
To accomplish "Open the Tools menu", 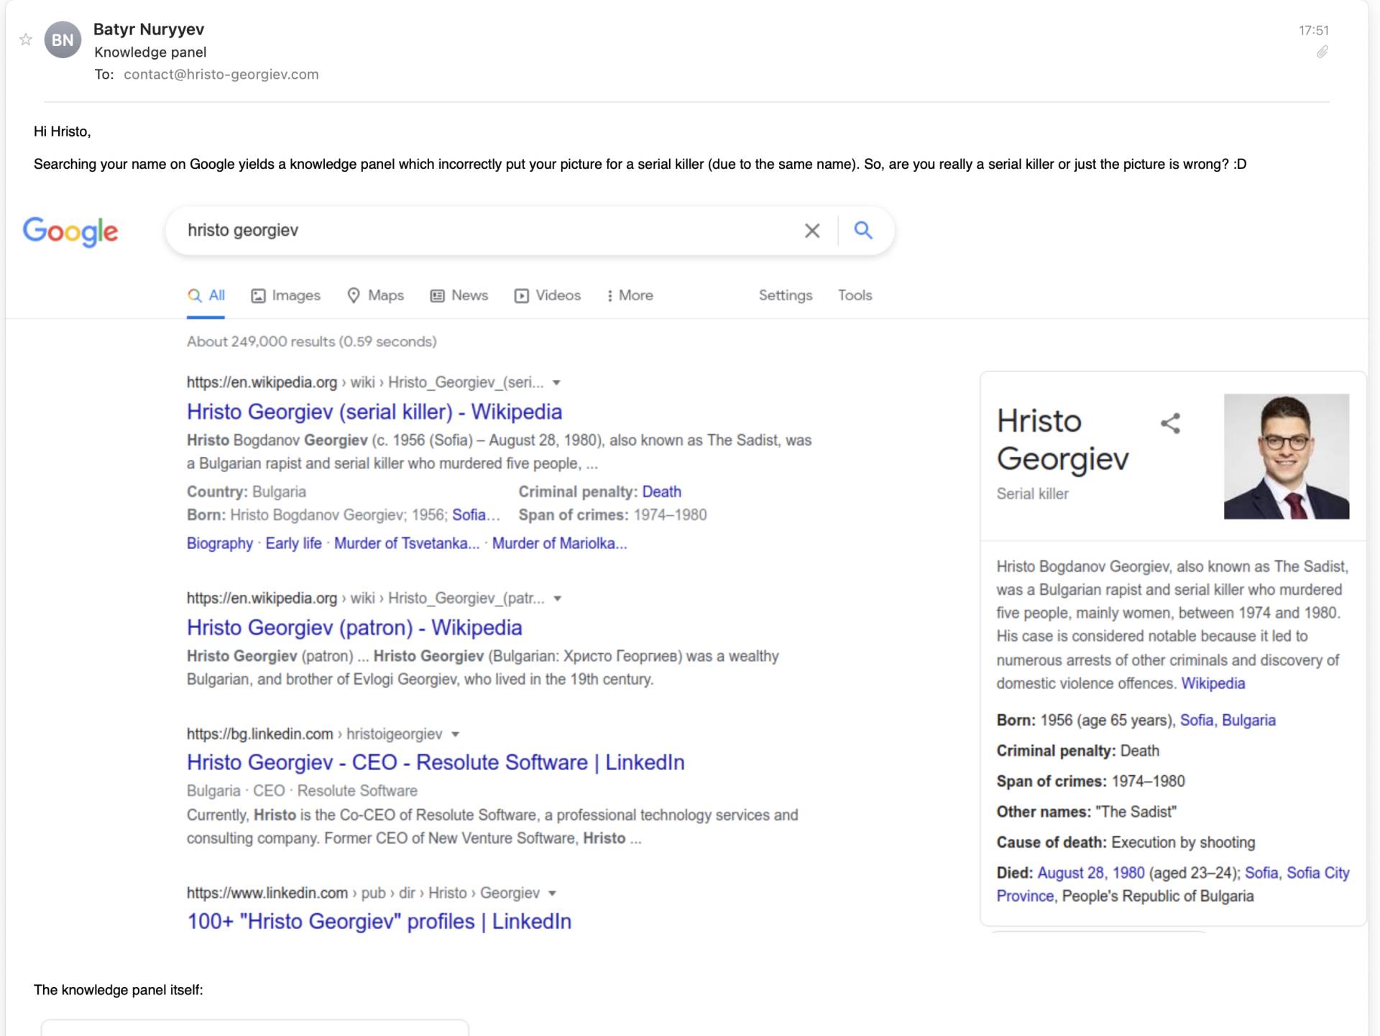I will (855, 295).
